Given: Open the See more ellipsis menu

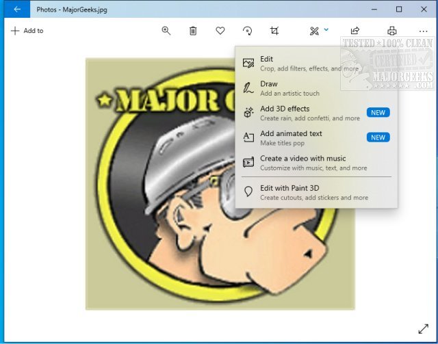Looking at the screenshot, I should click(423, 31).
